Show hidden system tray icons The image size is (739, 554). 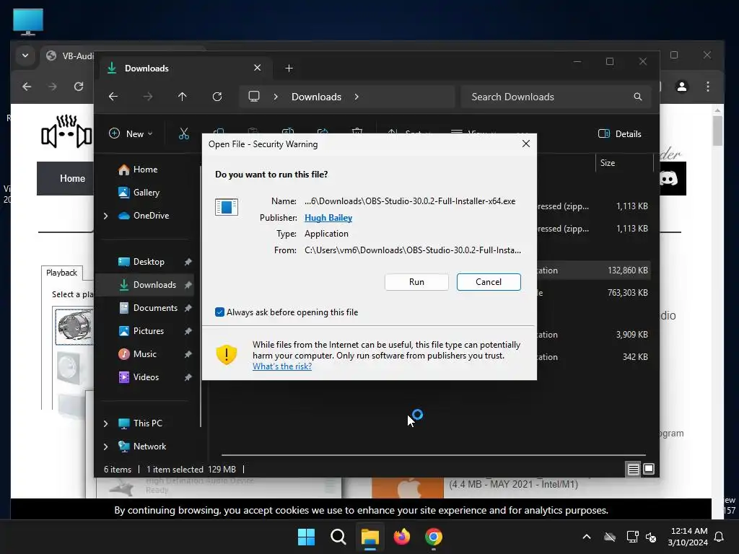point(587,537)
